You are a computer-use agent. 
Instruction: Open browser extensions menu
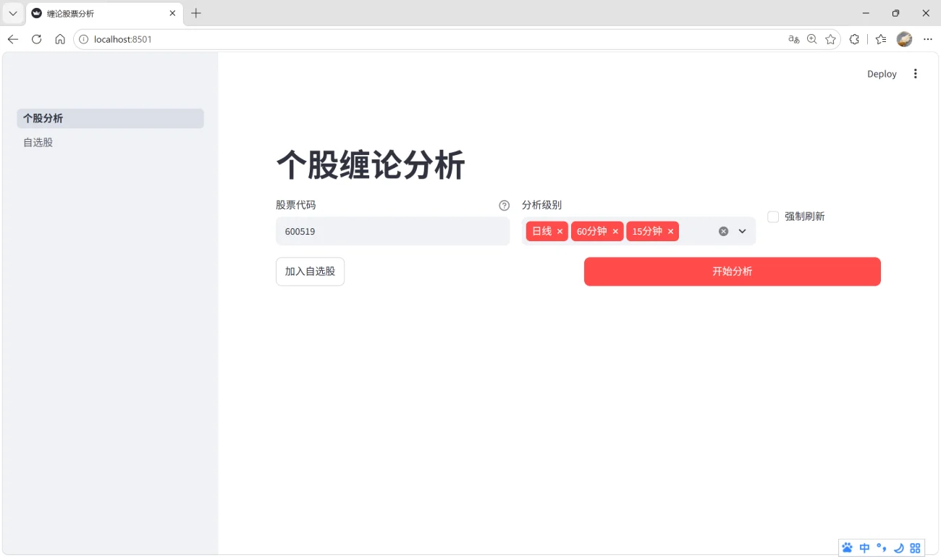tap(854, 39)
